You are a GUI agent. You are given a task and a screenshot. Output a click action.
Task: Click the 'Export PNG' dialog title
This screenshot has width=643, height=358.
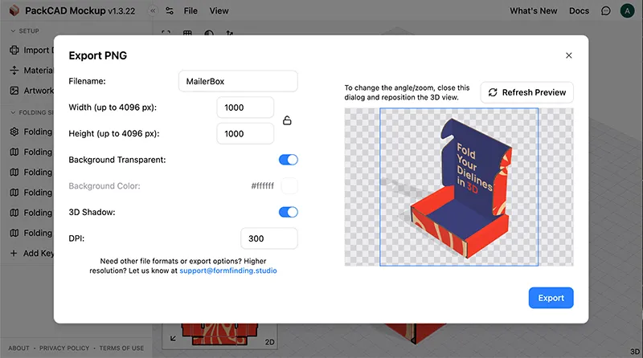pyautogui.click(x=97, y=55)
